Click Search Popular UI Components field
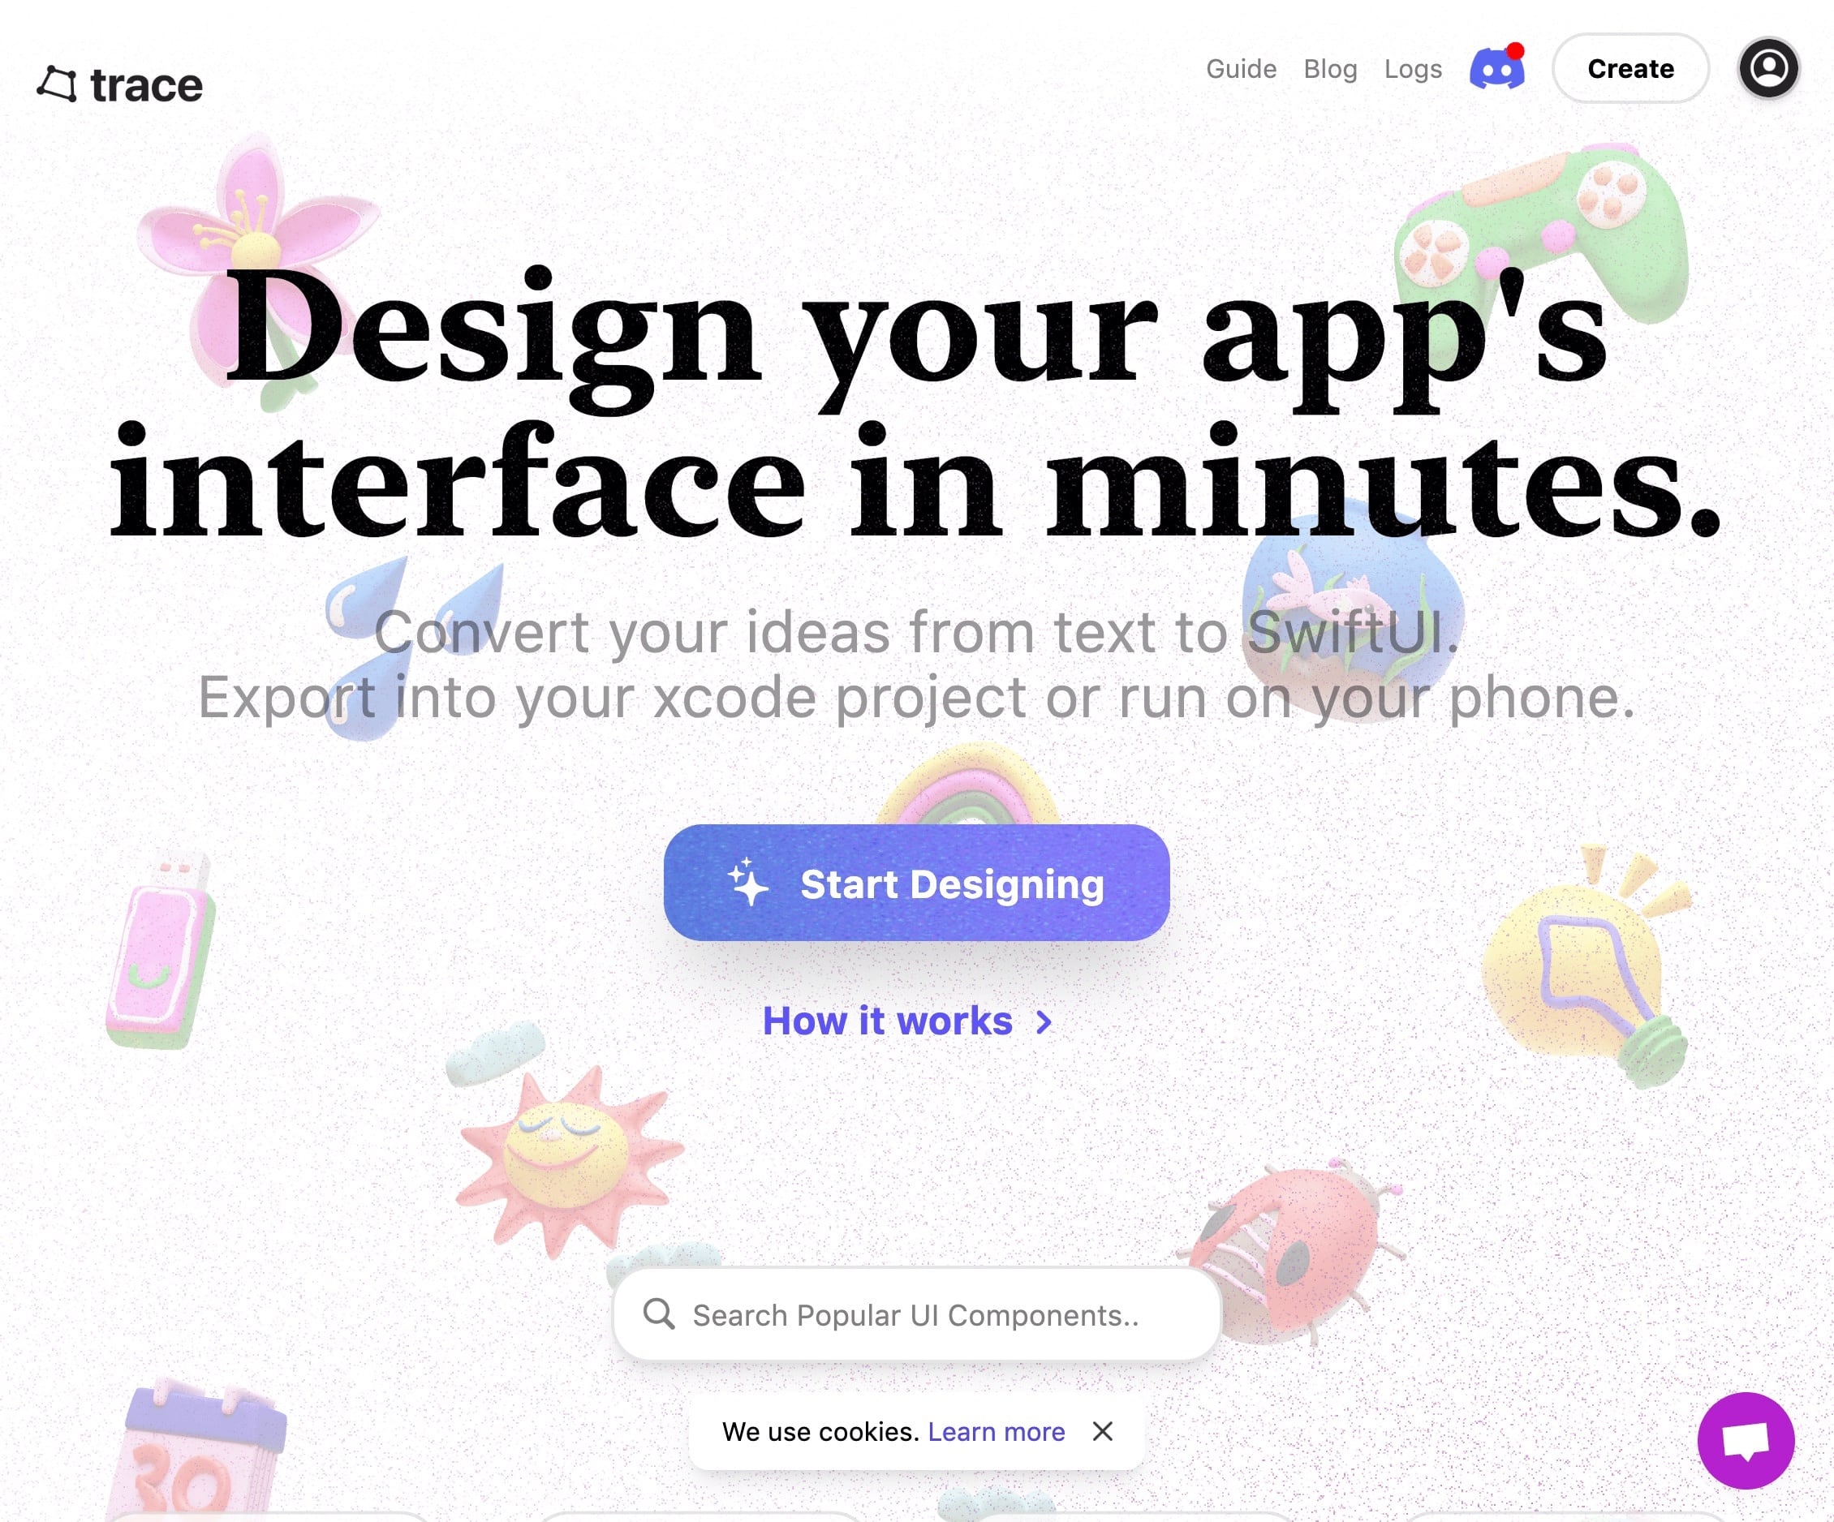 tap(917, 1315)
